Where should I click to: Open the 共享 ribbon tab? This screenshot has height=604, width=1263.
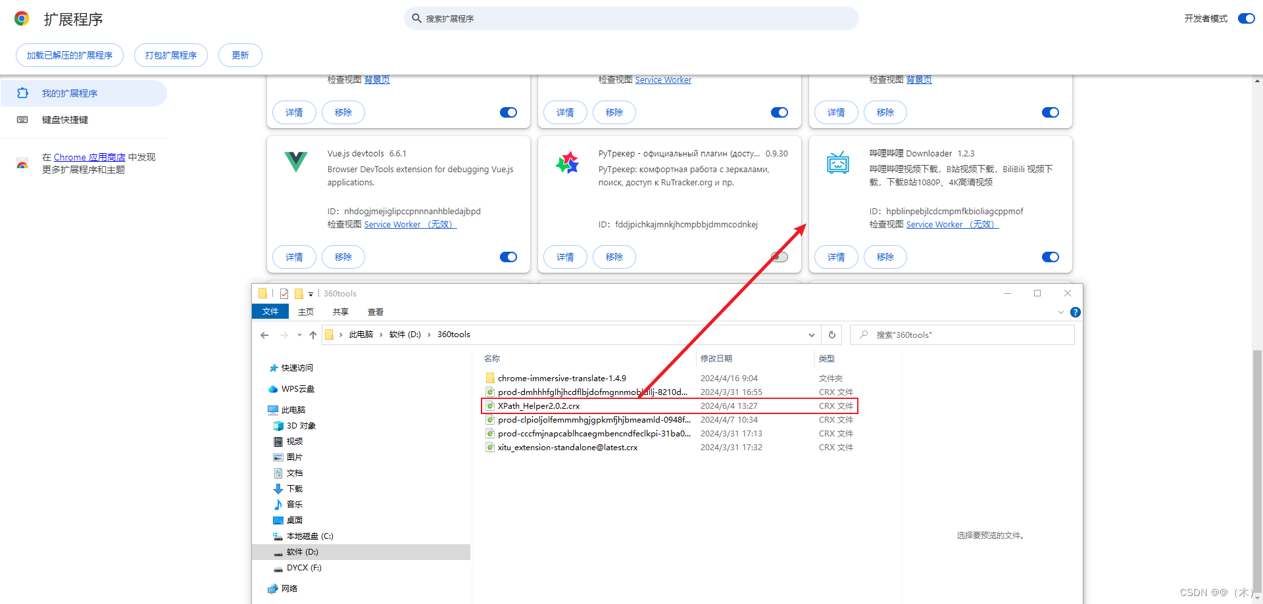[x=341, y=312]
